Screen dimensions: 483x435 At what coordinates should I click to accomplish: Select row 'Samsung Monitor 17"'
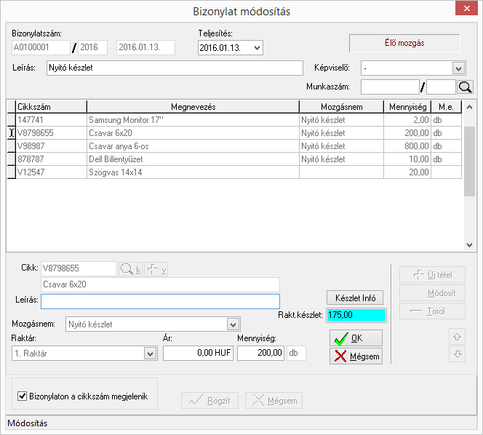click(x=234, y=120)
